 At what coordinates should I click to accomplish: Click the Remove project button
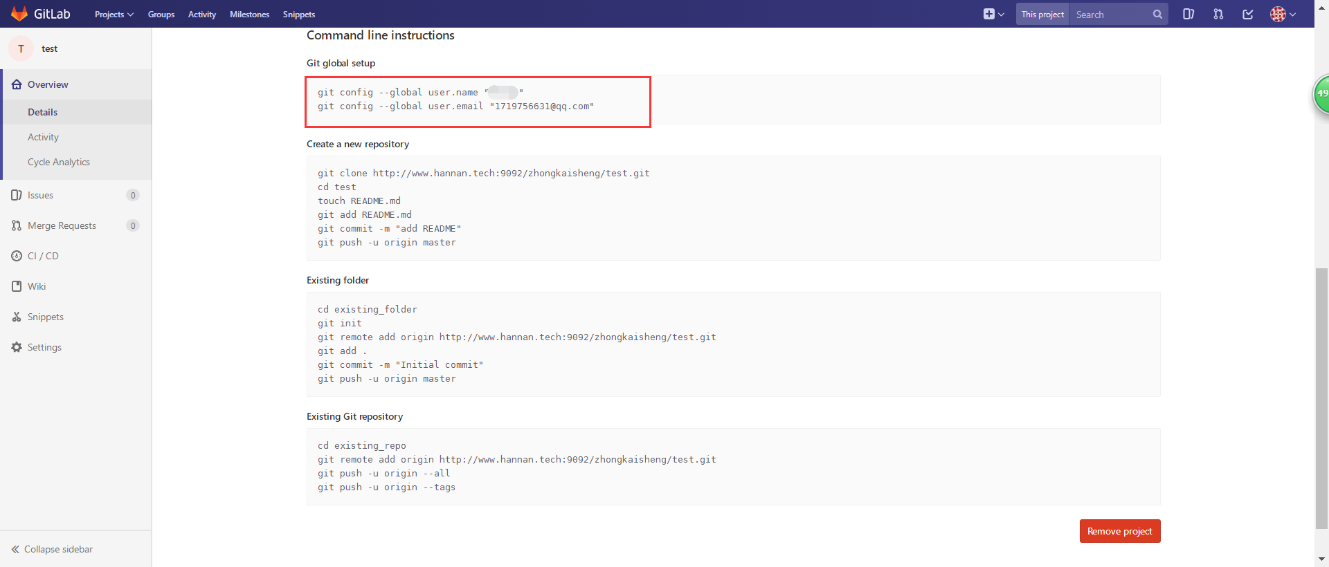click(x=1120, y=531)
